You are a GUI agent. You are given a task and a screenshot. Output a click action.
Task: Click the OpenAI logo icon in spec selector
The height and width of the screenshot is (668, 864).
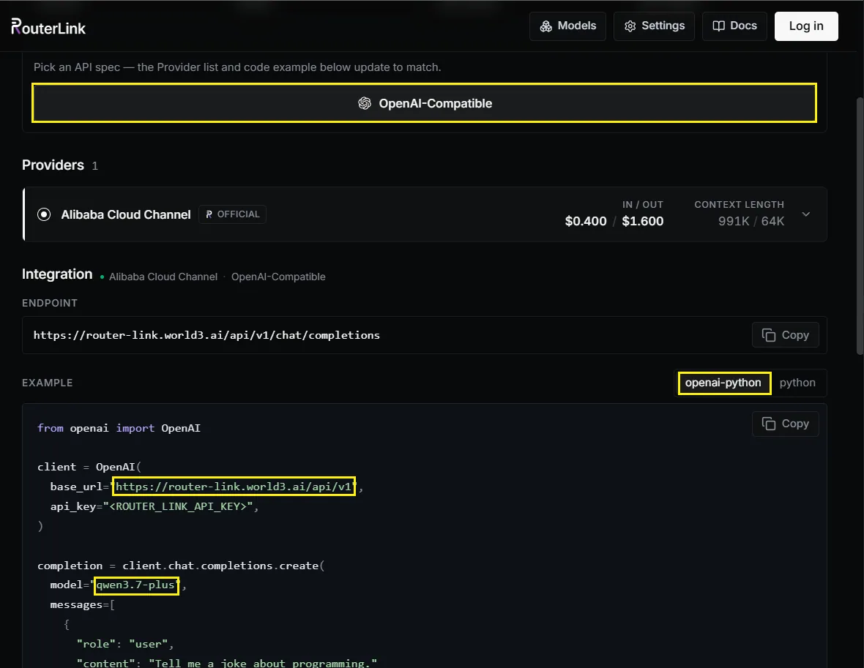pyautogui.click(x=364, y=103)
